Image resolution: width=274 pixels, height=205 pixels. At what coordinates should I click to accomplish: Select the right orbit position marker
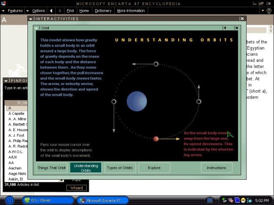199,102
